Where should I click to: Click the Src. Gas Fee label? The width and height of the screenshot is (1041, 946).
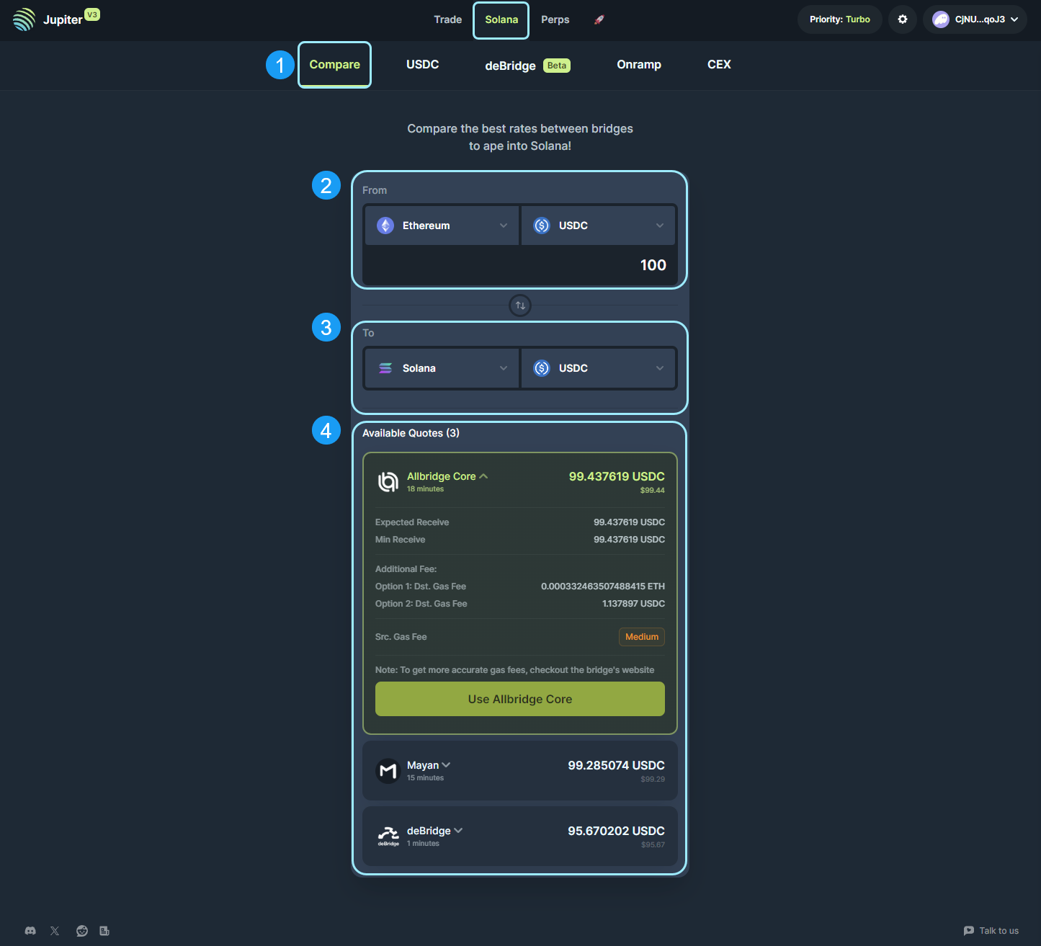click(x=401, y=637)
